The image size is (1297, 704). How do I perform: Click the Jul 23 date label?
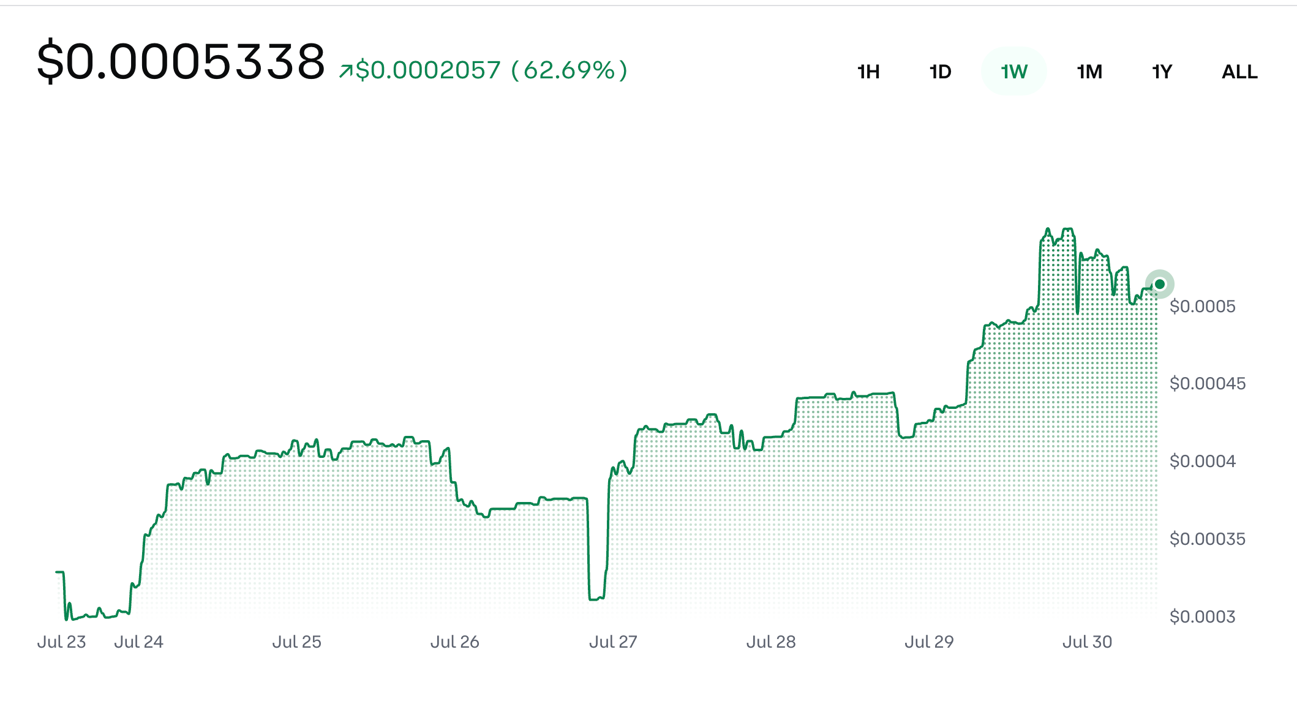pyautogui.click(x=61, y=642)
